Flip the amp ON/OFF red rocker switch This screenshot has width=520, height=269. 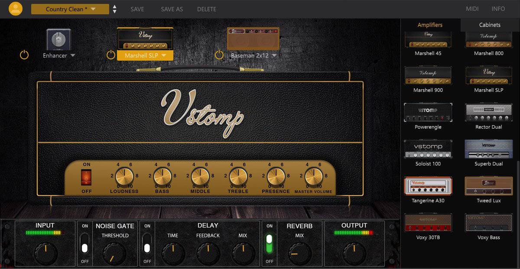(86, 177)
